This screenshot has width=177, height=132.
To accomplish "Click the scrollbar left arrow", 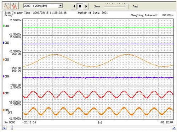I will (x=4, y=128).
